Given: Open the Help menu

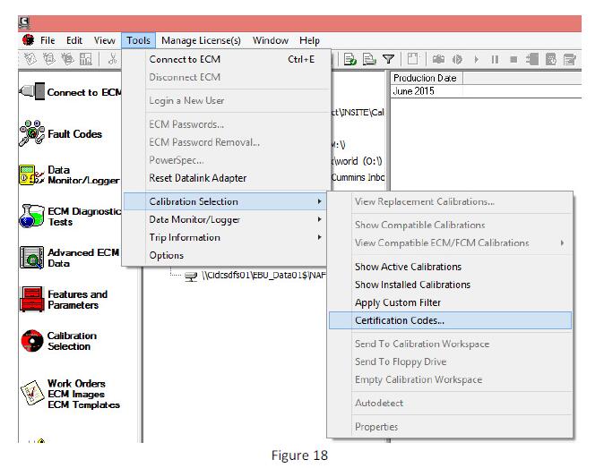Looking at the screenshot, I should (309, 40).
